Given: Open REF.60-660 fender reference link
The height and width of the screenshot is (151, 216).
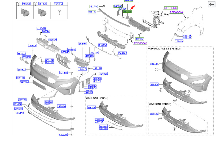Looking at the screenshot, I should point(176,12).
